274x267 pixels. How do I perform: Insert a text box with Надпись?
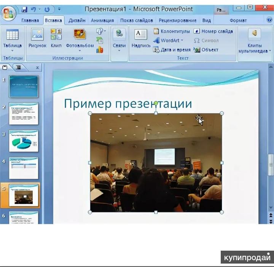point(141,38)
